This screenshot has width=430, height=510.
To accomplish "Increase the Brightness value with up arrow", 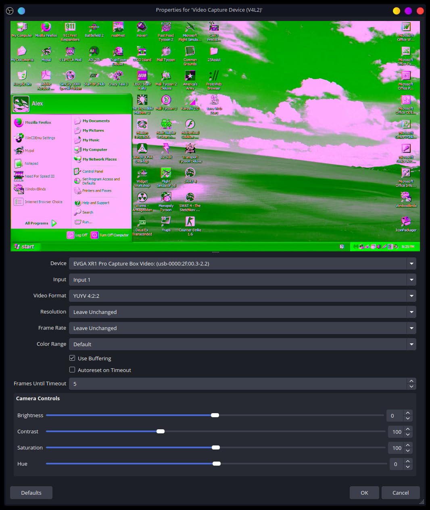I will tap(408, 413).
